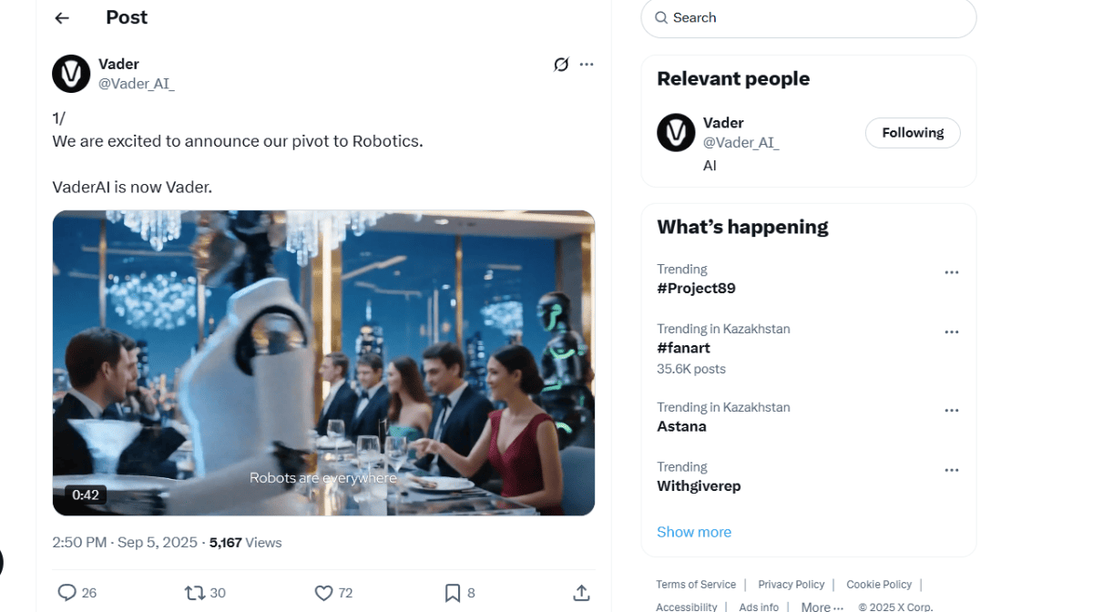Open the post's three-dot more menu
Screen dimensions: 1093x612
[x=587, y=65]
